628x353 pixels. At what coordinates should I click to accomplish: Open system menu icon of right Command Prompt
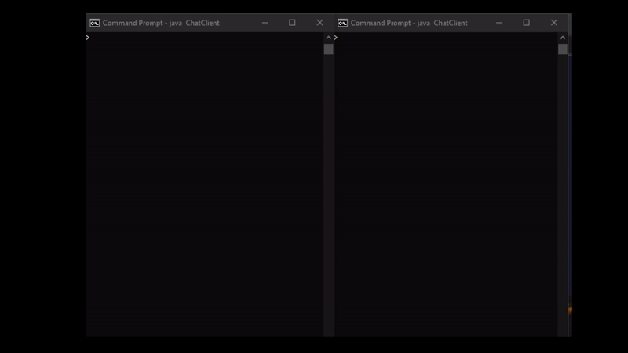coord(342,23)
